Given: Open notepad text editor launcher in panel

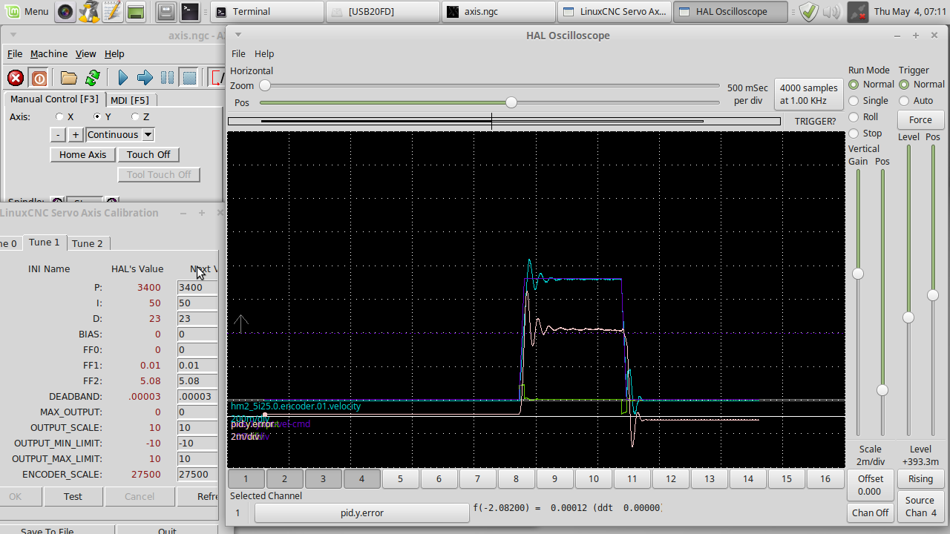Looking at the screenshot, I should [x=112, y=11].
